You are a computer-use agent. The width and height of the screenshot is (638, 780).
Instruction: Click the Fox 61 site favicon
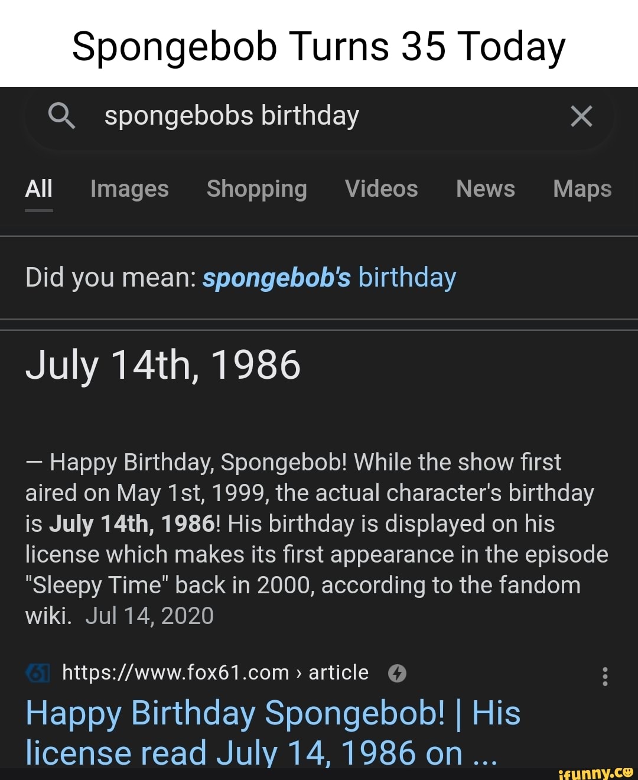38,672
